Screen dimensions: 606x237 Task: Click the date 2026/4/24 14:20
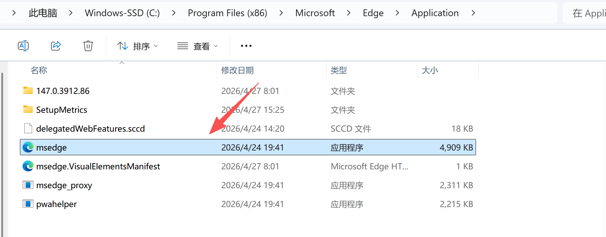253,129
